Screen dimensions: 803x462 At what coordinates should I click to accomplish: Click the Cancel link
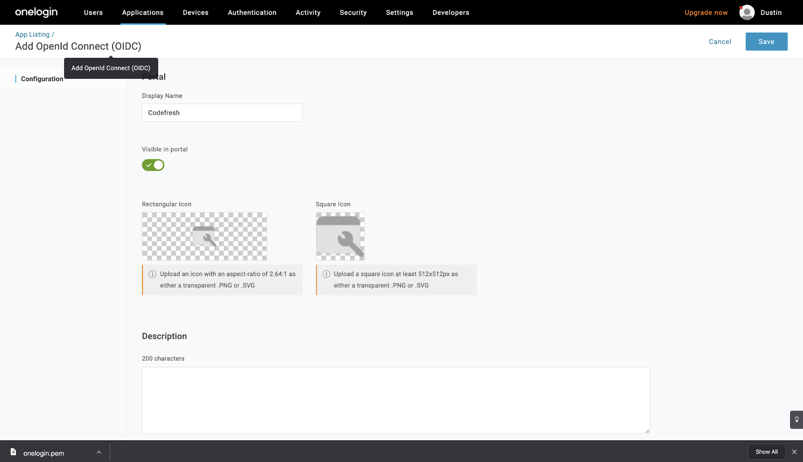[x=720, y=42]
